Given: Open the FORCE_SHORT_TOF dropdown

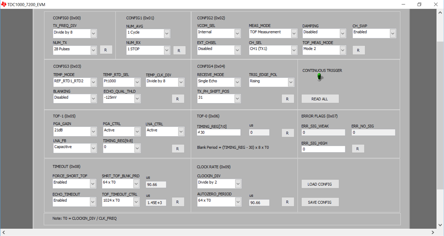Looking at the screenshot, I should point(74,183).
